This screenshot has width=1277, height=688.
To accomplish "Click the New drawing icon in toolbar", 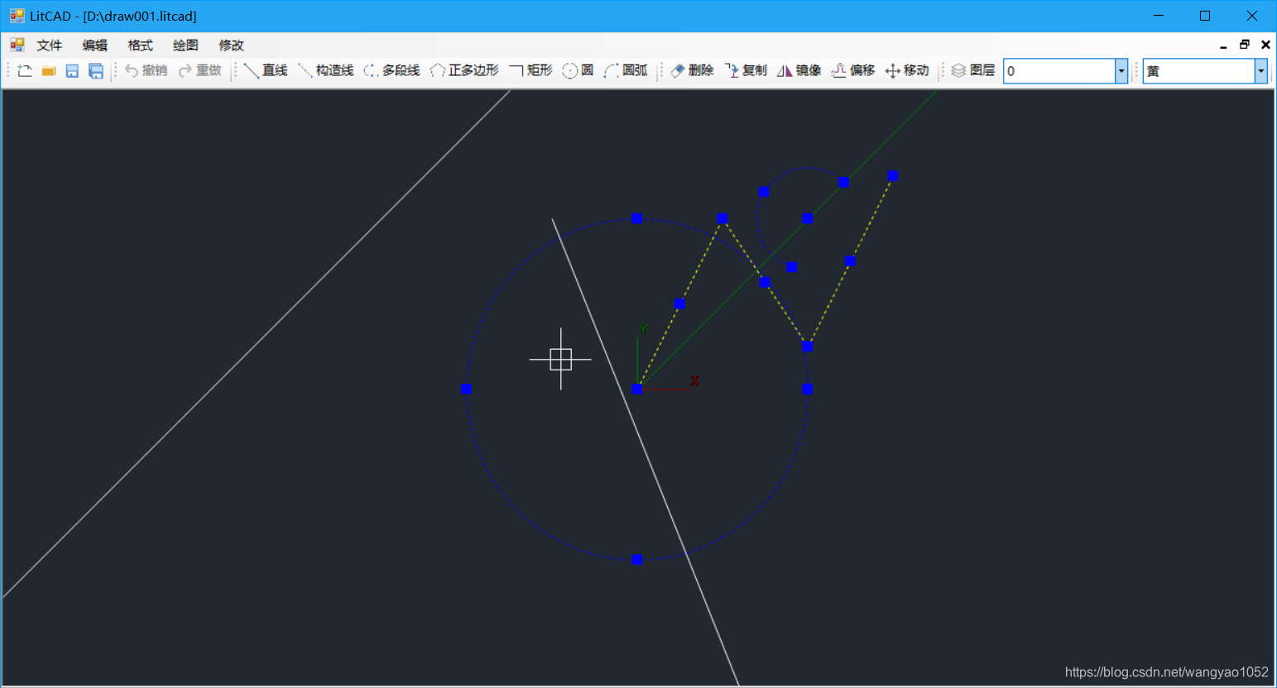I will 25,71.
